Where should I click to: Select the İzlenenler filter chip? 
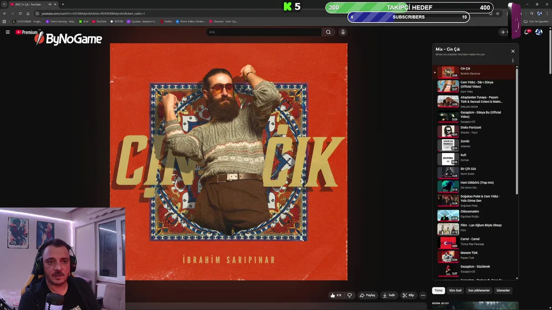coord(503,291)
